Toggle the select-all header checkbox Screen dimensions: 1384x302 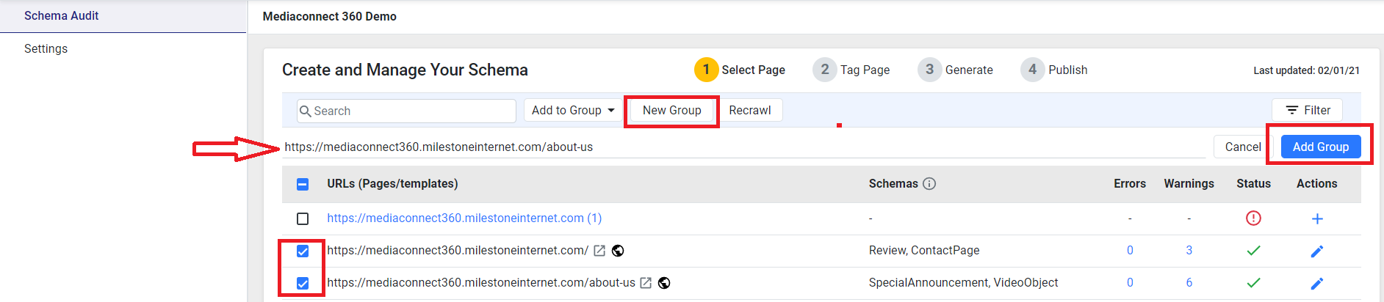point(303,184)
